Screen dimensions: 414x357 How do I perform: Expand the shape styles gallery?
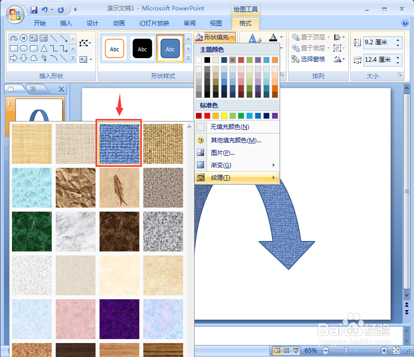[188, 58]
